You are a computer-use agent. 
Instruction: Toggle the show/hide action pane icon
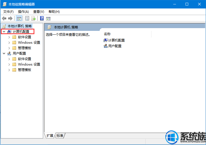[x=48, y=19]
